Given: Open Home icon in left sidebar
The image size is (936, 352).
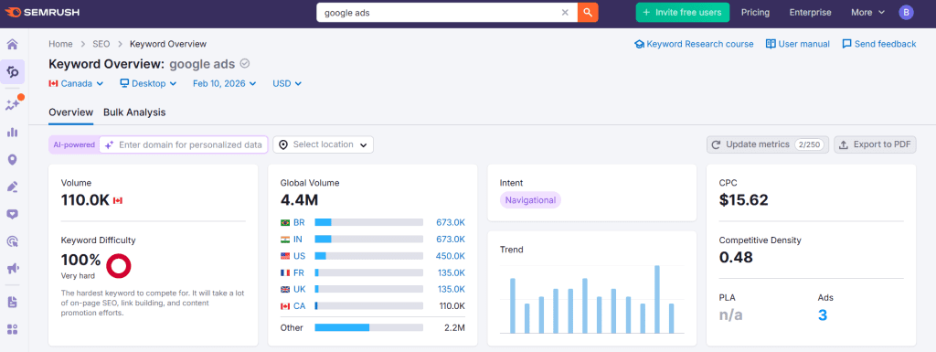Looking at the screenshot, I should coord(13,44).
